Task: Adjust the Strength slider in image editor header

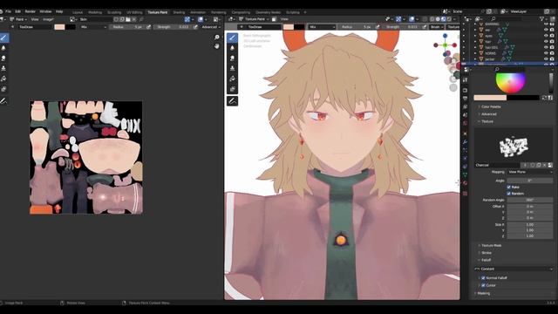Action: [173, 27]
